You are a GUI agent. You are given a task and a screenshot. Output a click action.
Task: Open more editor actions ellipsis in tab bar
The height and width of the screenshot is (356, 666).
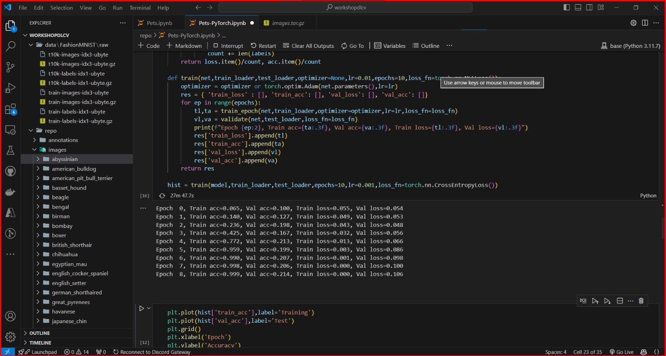[x=656, y=23]
